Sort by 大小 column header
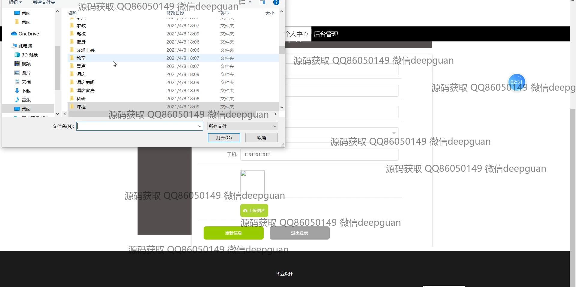576x287 pixels. point(270,13)
